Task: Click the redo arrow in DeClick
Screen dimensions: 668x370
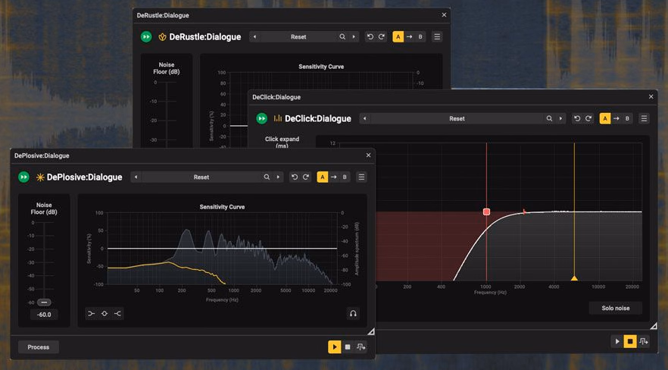Action: [x=588, y=118]
